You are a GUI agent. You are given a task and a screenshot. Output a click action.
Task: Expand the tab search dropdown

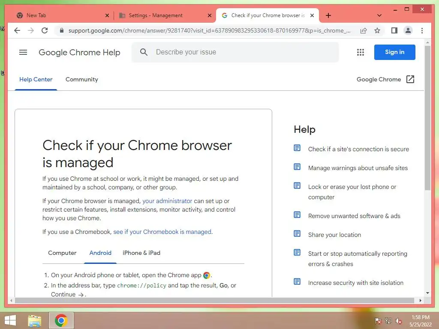(379, 15)
